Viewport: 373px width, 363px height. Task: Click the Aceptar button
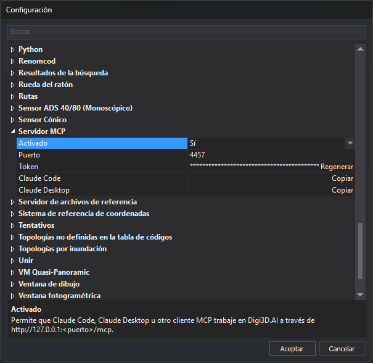click(292, 349)
